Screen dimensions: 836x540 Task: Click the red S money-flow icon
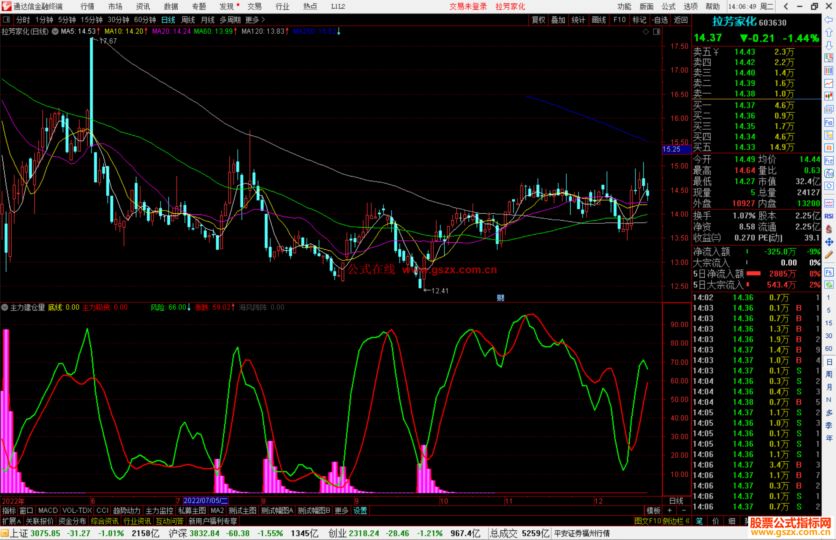829,229
